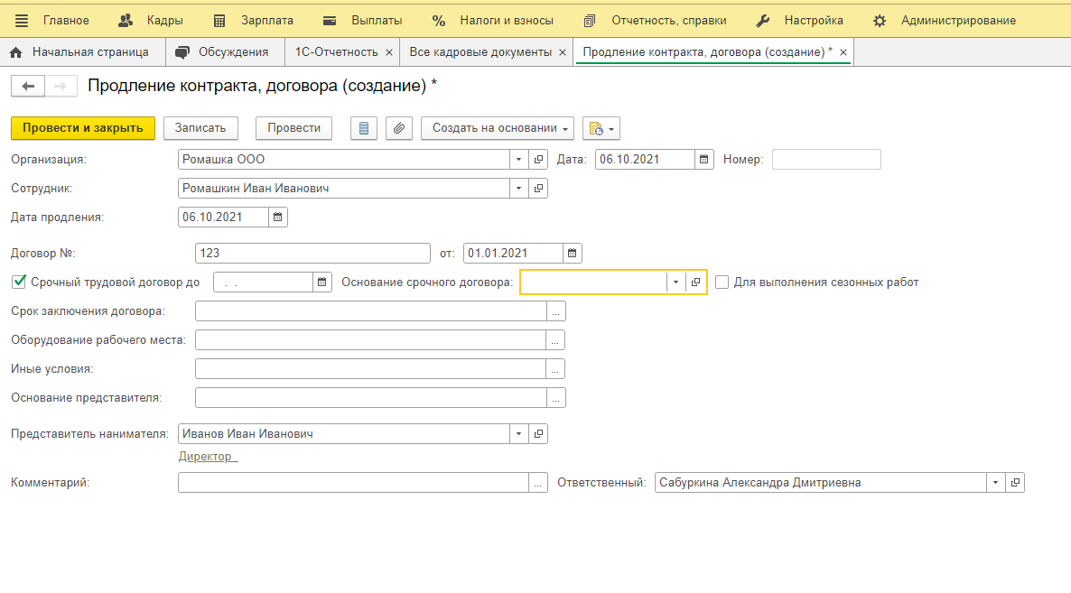
Task: Open calendar for contract от date
Action: click(573, 254)
